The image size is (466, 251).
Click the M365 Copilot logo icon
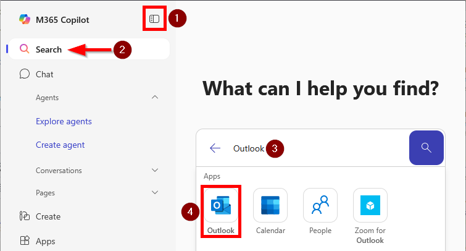(x=24, y=19)
